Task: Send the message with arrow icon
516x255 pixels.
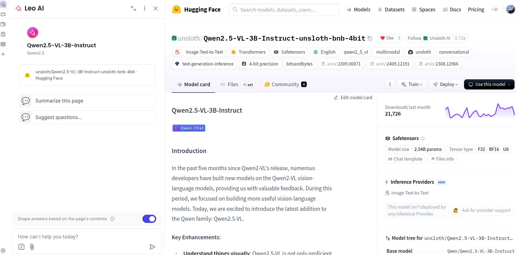Action: click(x=152, y=247)
